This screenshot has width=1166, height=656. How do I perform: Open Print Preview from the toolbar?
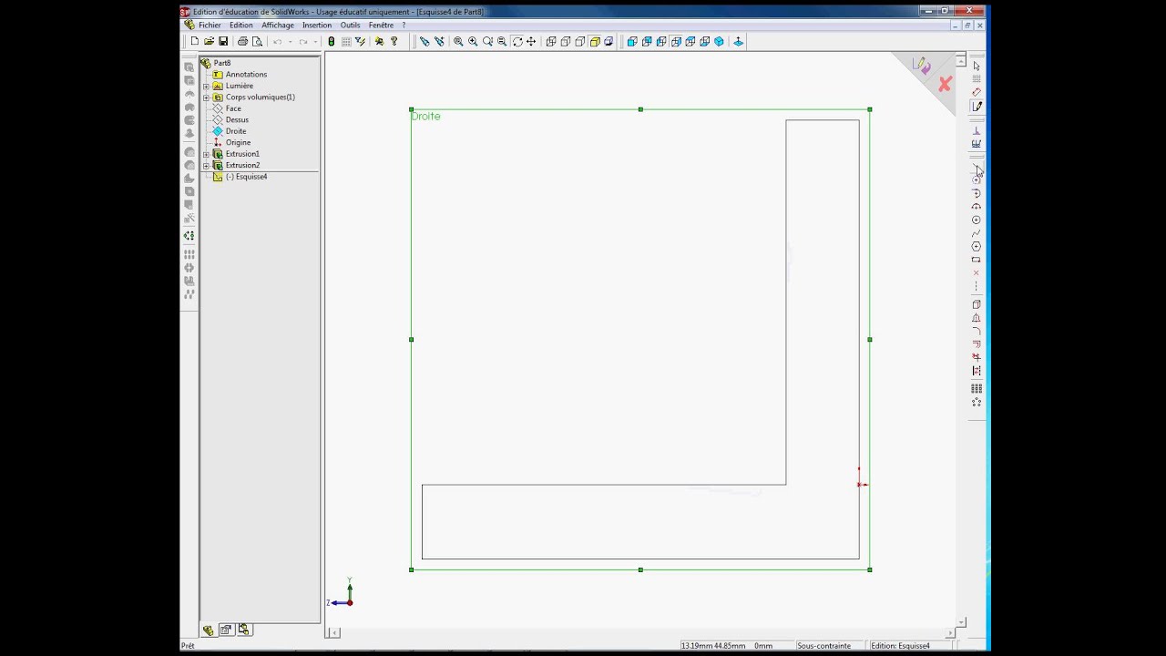[x=257, y=41]
